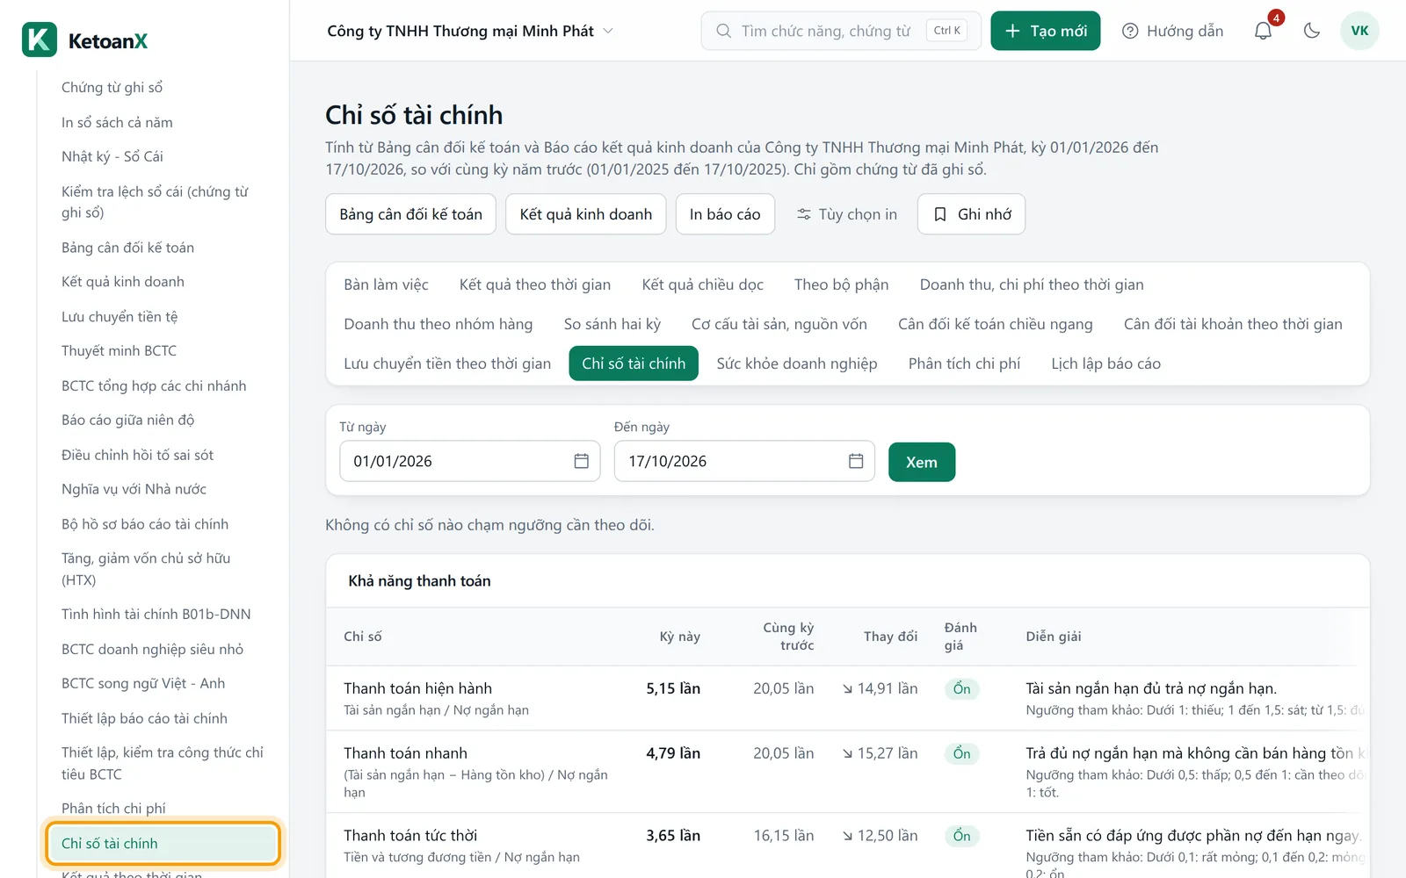Screen dimensions: 1406x878
Task: Click the KetoanX logo icon
Action: pyautogui.click(x=40, y=40)
